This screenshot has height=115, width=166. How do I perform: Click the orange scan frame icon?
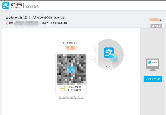coord(63,88)
